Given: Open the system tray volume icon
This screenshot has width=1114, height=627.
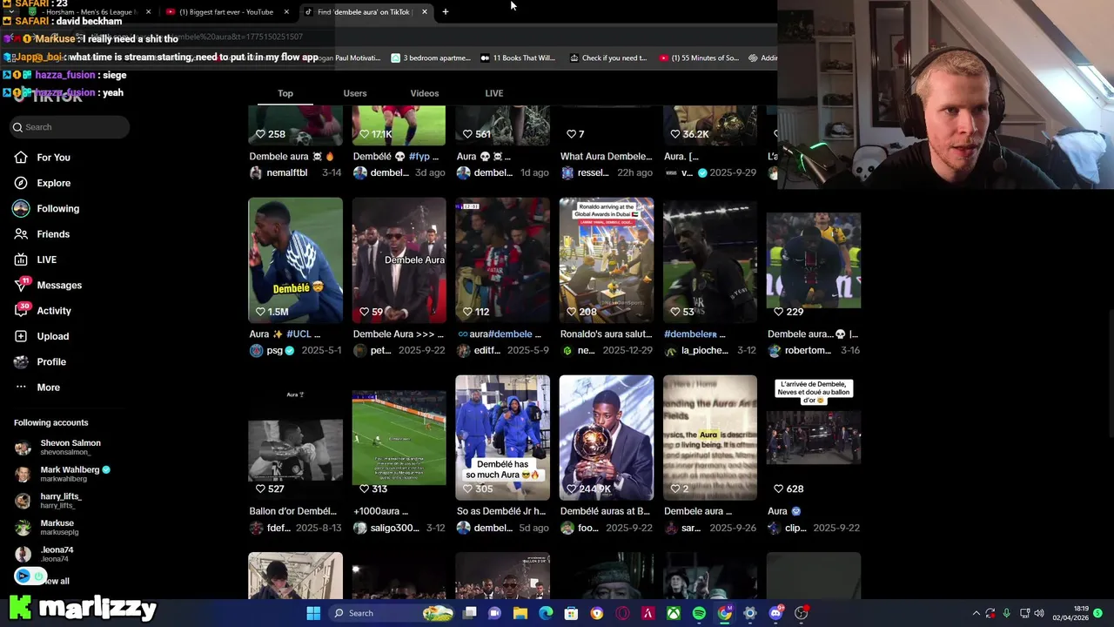Looking at the screenshot, I should [1040, 613].
